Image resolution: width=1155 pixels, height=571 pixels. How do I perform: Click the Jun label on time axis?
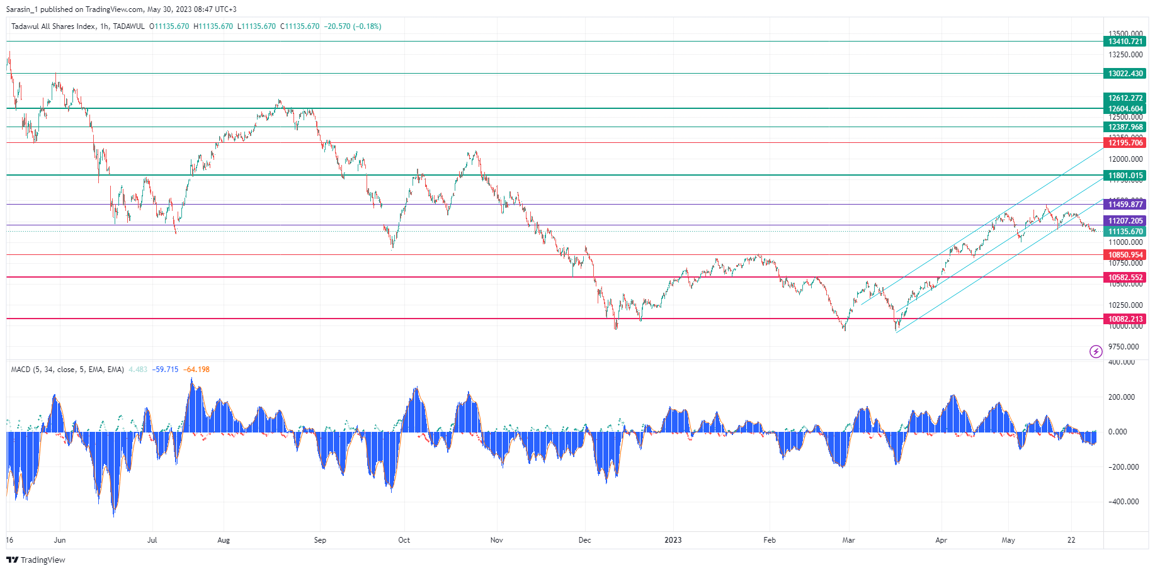pos(60,540)
